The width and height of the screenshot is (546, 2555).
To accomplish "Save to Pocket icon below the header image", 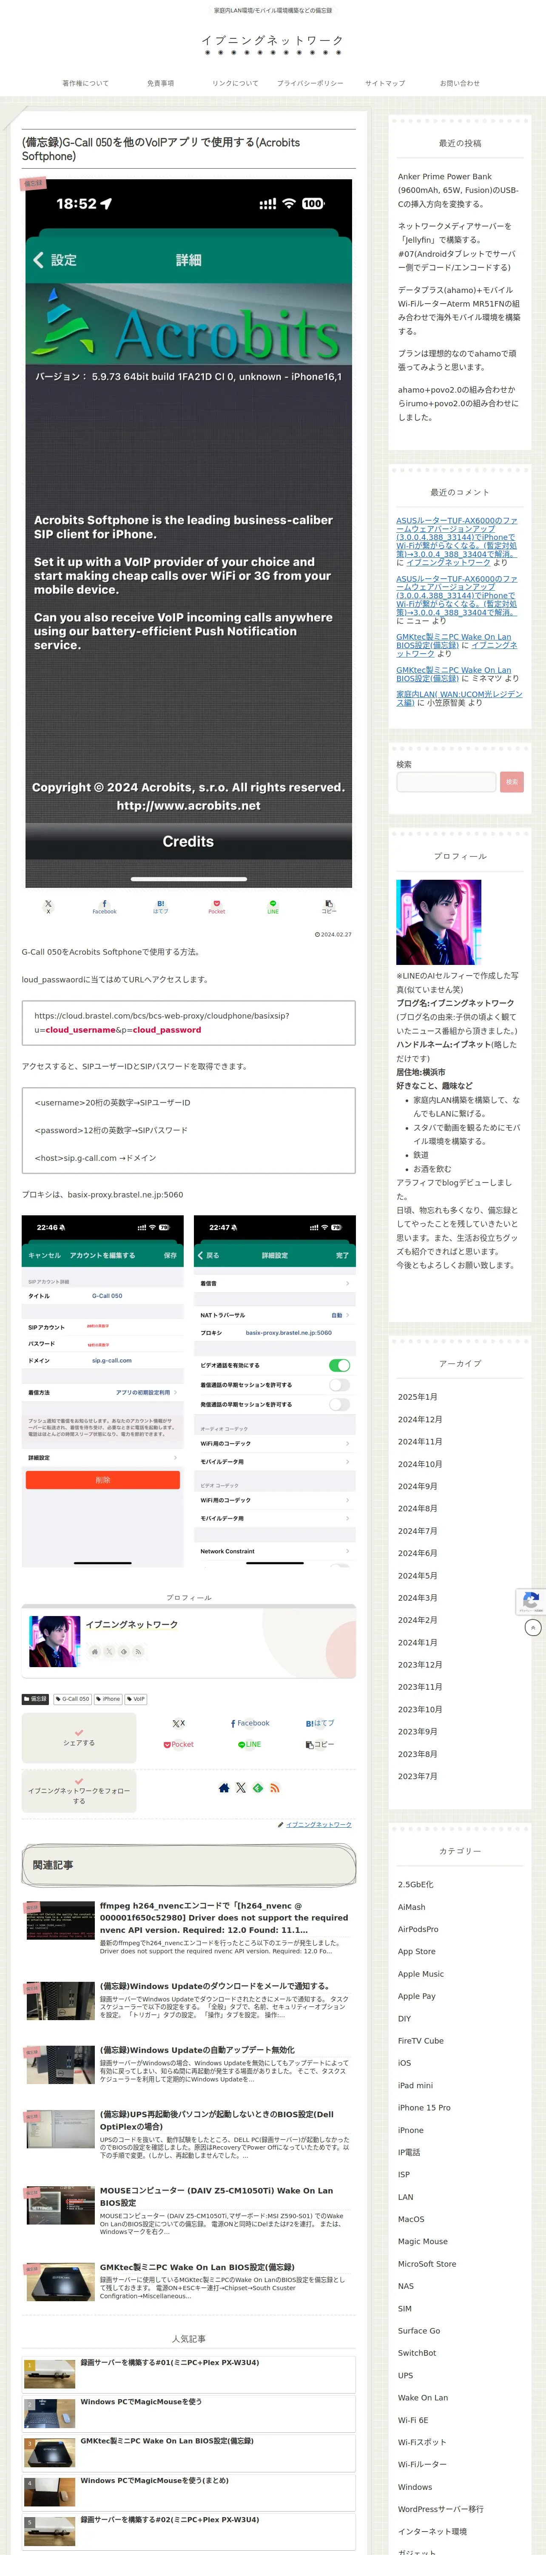I will tap(216, 907).
